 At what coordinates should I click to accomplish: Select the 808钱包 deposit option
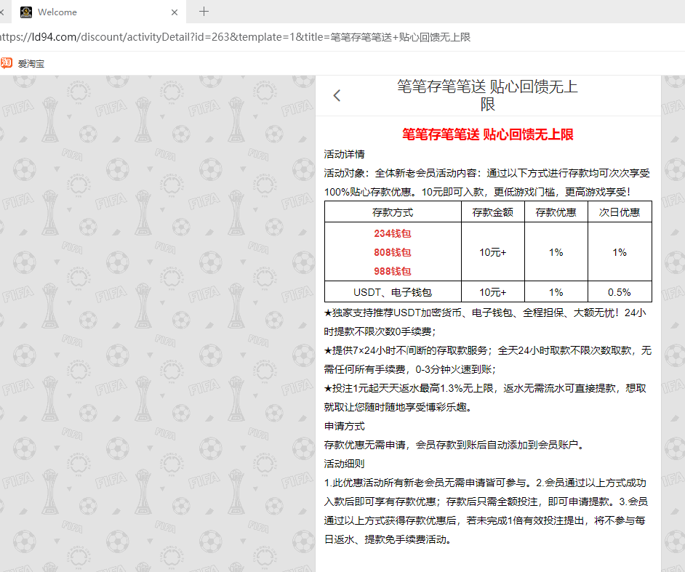coord(393,252)
